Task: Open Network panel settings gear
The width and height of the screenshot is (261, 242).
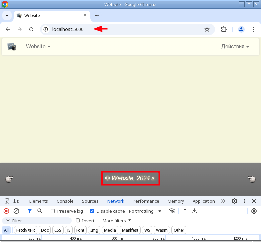Action: coord(254,211)
